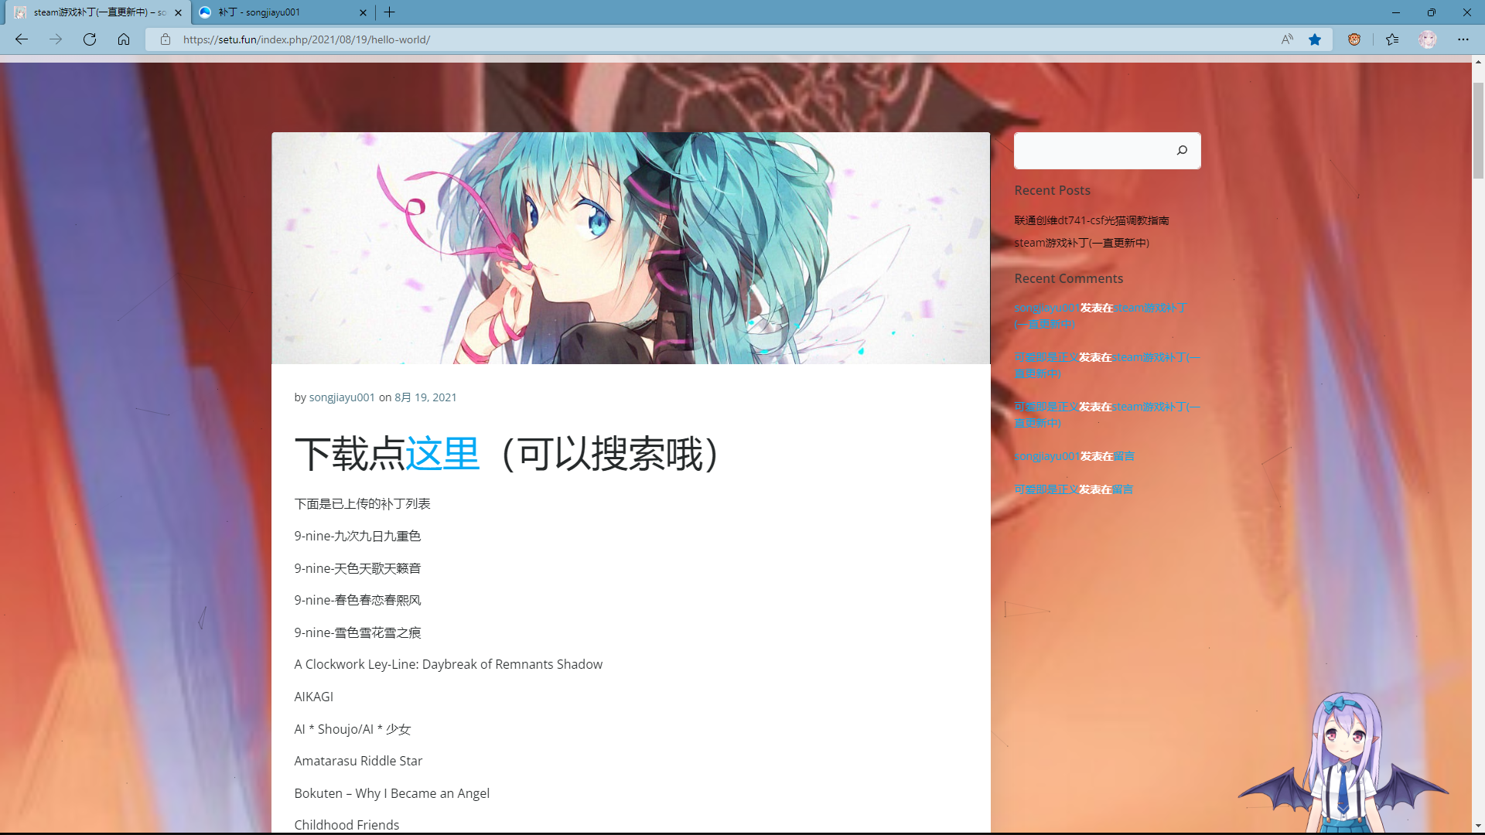Select text A Clockwork Ley-Line entry
Viewport: 1485px width, 835px height.
click(449, 664)
